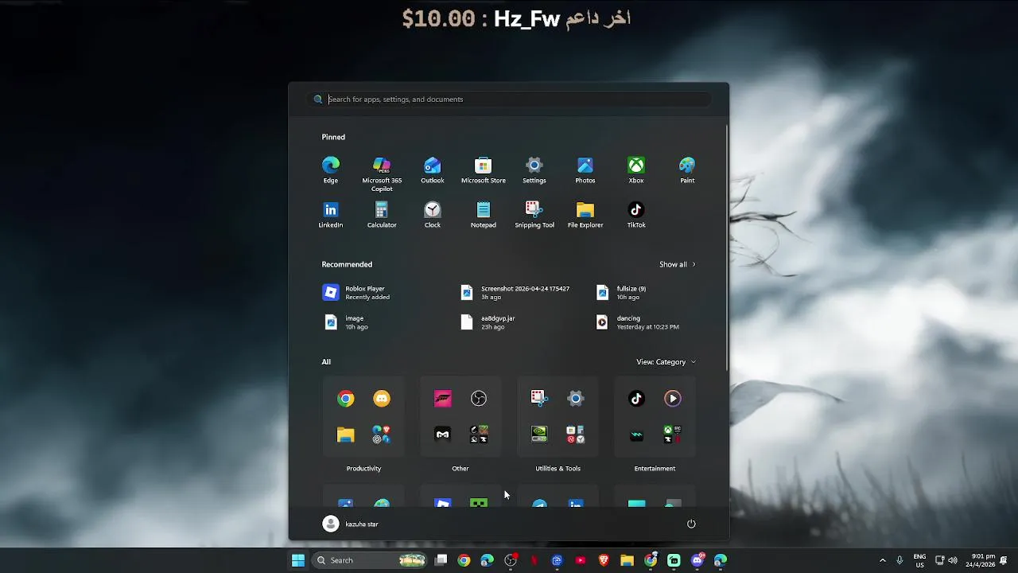The height and width of the screenshot is (573, 1018).
Task: Launch Discord in the Productivity group
Action: point(382,399)
